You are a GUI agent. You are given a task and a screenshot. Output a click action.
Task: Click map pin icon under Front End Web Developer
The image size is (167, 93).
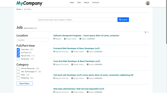pyautogui.click(x=54, y=64)
